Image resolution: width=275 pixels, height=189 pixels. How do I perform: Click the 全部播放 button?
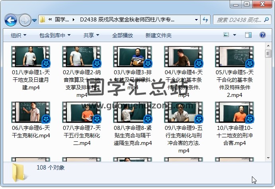pyautogui.click(x=123, y=35)
